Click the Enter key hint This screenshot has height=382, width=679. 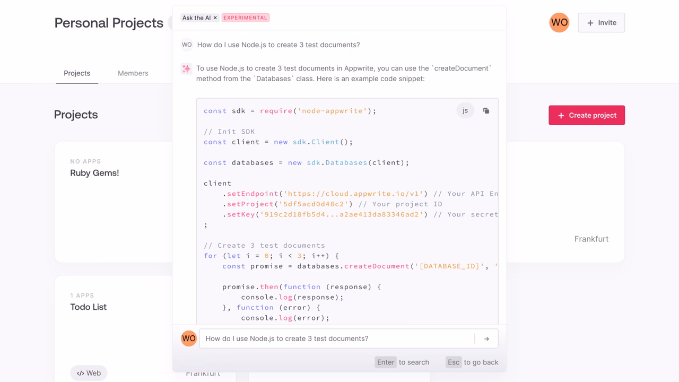386,362
